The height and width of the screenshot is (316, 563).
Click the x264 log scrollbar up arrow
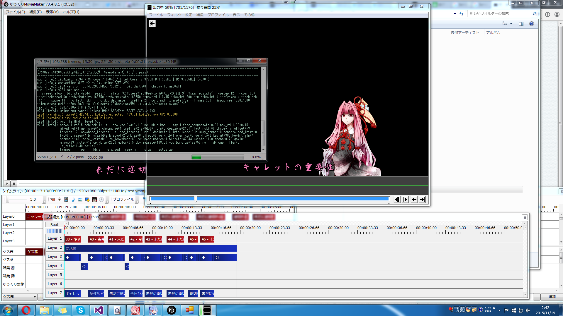(263, 69)
